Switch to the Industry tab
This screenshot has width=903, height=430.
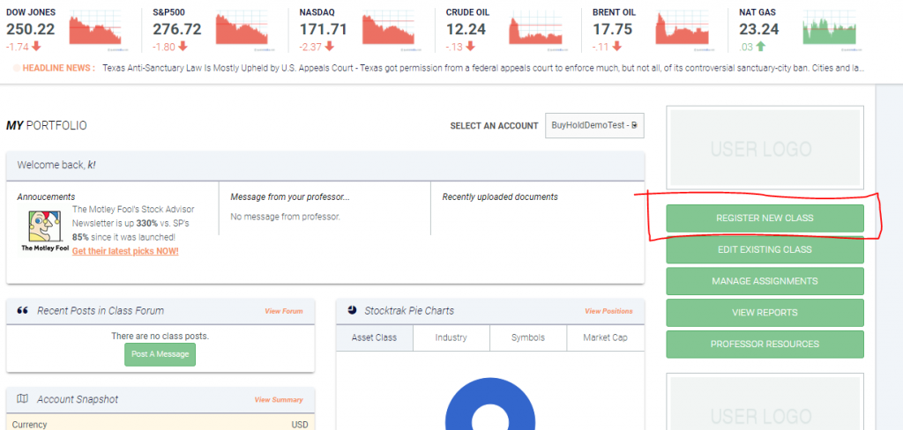[x=451, y=337]
